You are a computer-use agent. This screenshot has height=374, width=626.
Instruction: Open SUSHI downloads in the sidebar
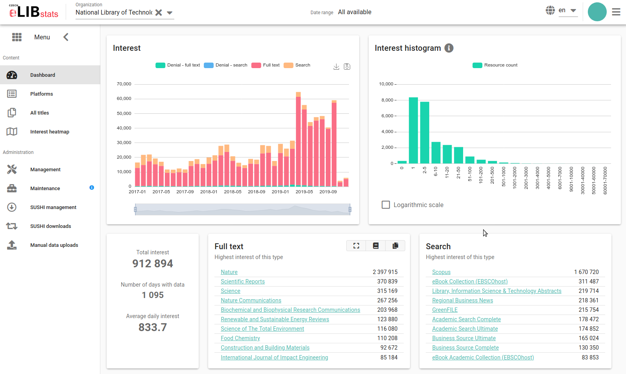50,226
